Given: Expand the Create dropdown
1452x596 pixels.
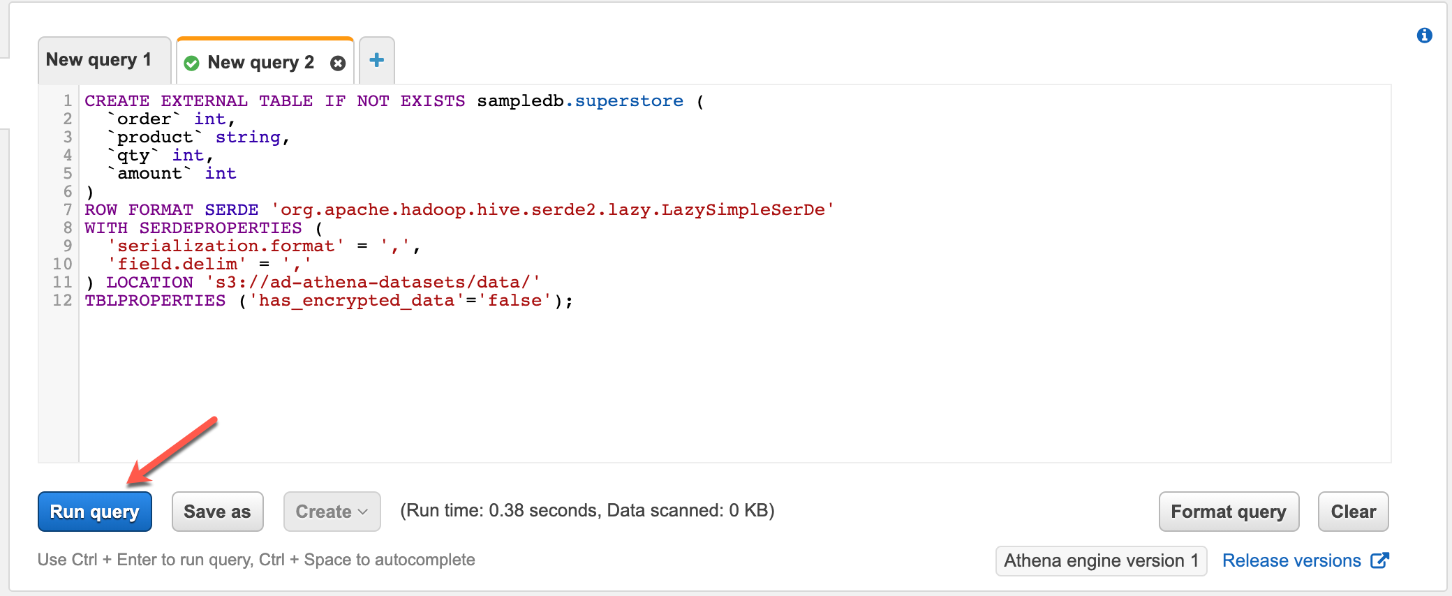Looking at the screenshot, I should click(x=332, y=512).
